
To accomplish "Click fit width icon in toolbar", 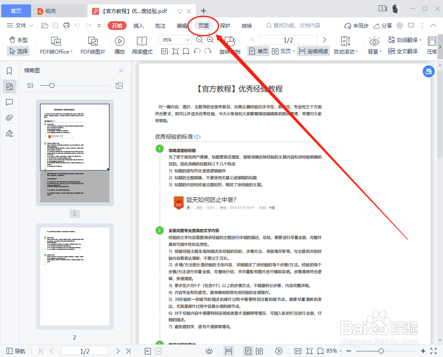I will [186, 51].
